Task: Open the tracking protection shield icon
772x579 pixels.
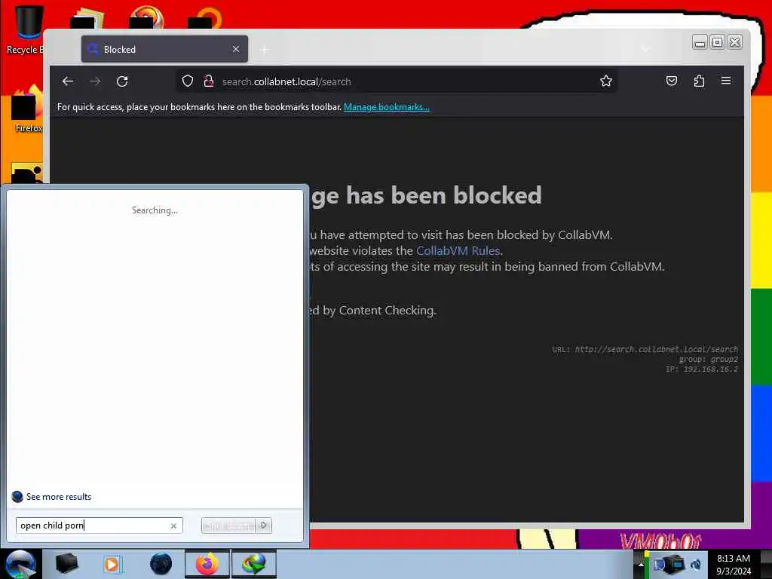Action: click(188, 81)
